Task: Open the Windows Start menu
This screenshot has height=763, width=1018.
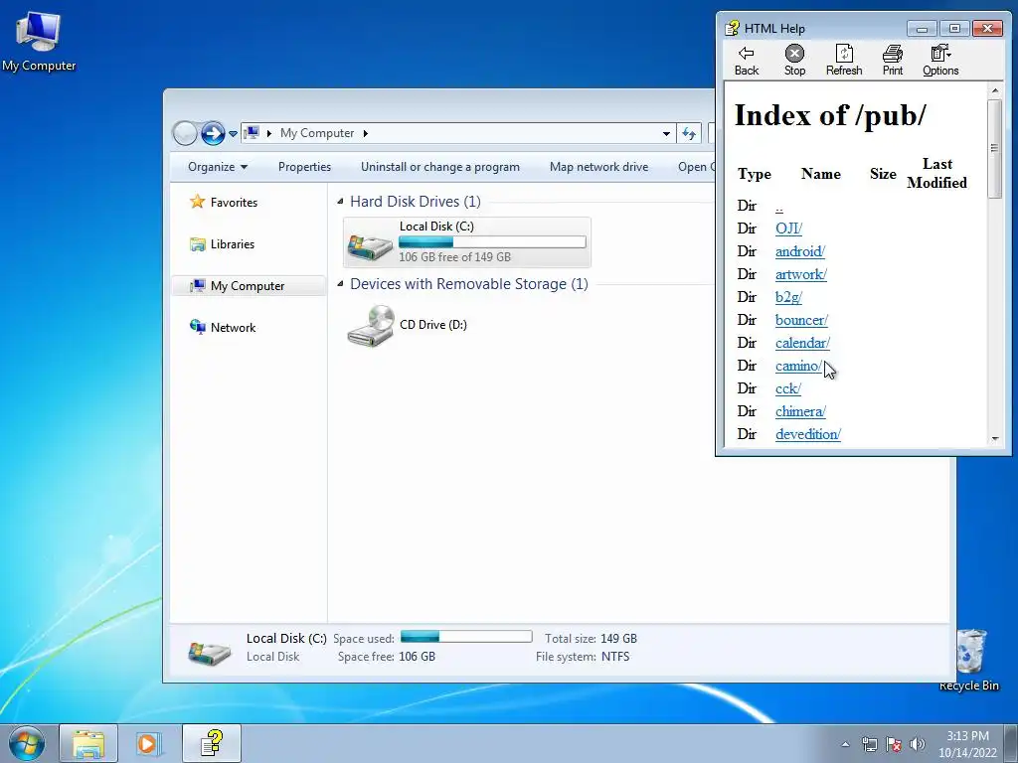Action: (x=27, y=743)
